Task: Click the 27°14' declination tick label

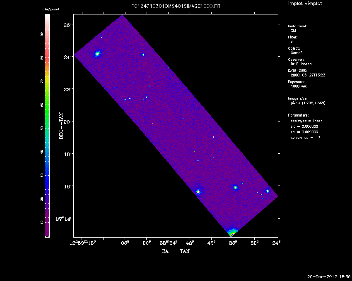Action: (x=63, y=219)
